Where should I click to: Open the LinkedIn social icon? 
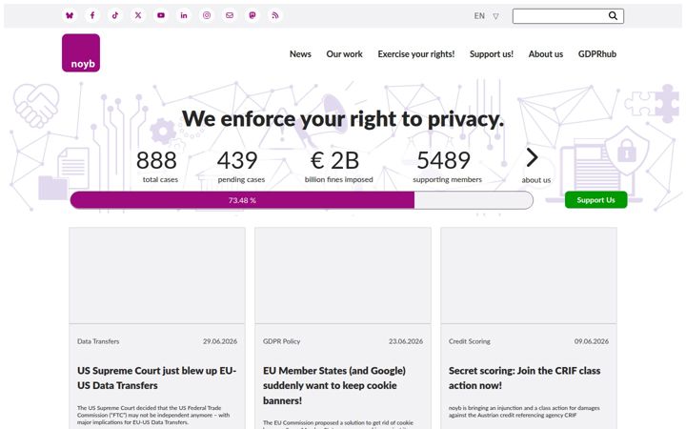184,15
